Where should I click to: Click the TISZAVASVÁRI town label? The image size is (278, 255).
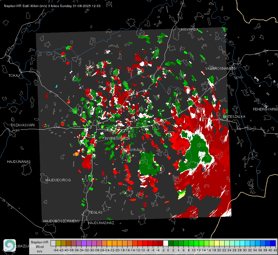[x=22, y=125]
